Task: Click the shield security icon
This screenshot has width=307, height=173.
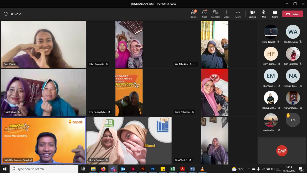Action: pyautogui.click(x=6, y=14)
